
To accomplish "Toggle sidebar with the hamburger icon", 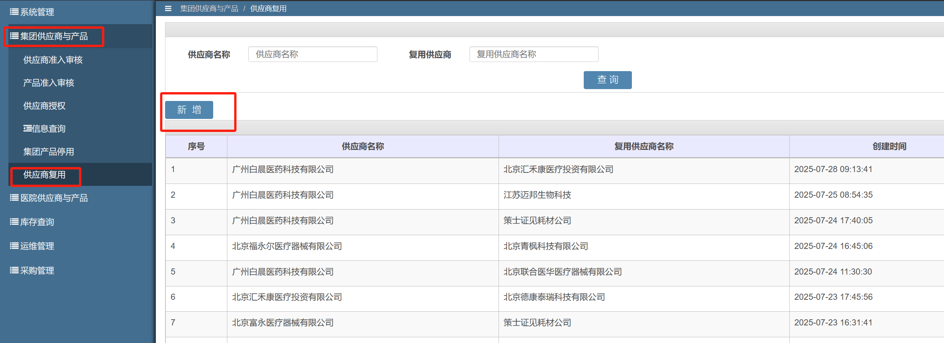I will [168, 8].
